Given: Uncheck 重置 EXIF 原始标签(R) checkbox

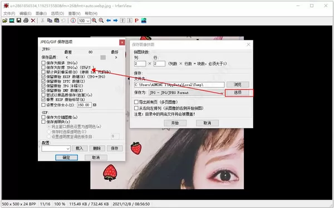Looking at the screenshot, I should pyautogui.click(x=43, y=99).
